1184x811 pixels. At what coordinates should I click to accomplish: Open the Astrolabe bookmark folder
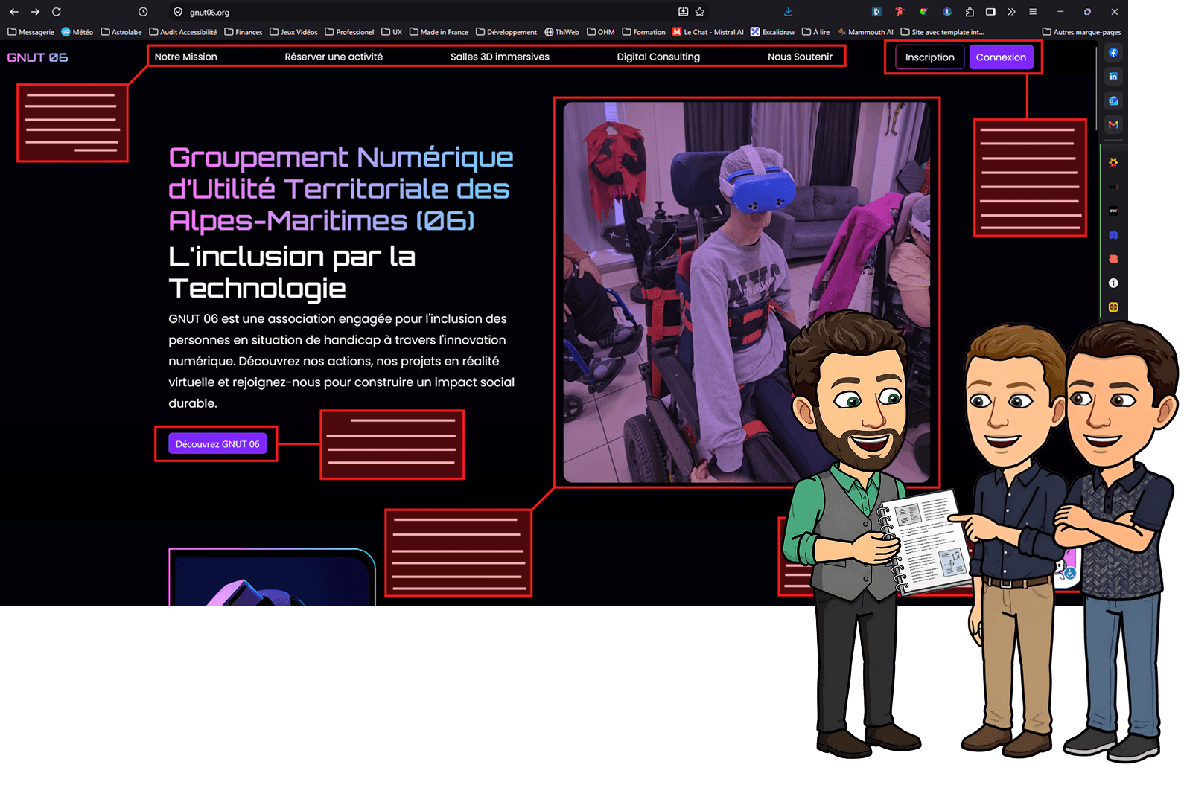(x=121, y=32)
